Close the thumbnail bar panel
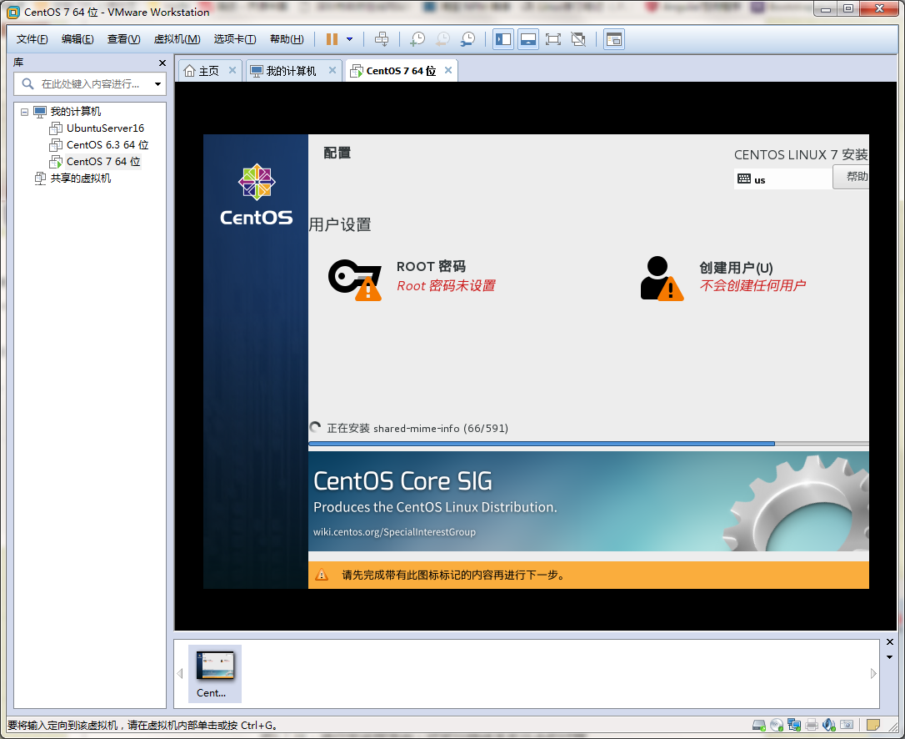 pyautogui.click(x=889, y=642)
